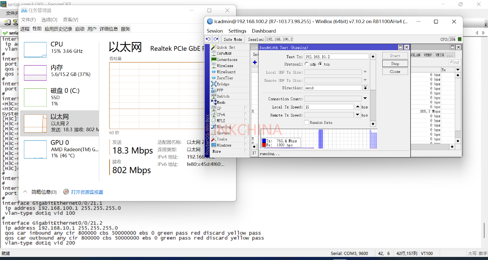Toggle Safe Mode in WinBox
Screen dimensions: 488x260
pyautogui.click(x=233, y=39)
